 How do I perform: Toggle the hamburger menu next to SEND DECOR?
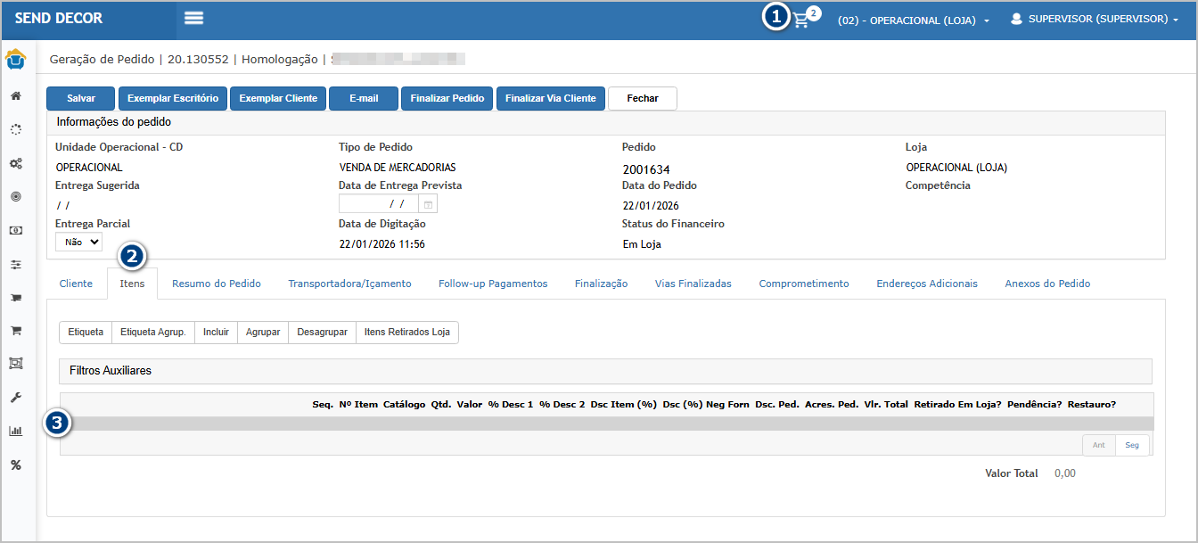tap(193, 19)
